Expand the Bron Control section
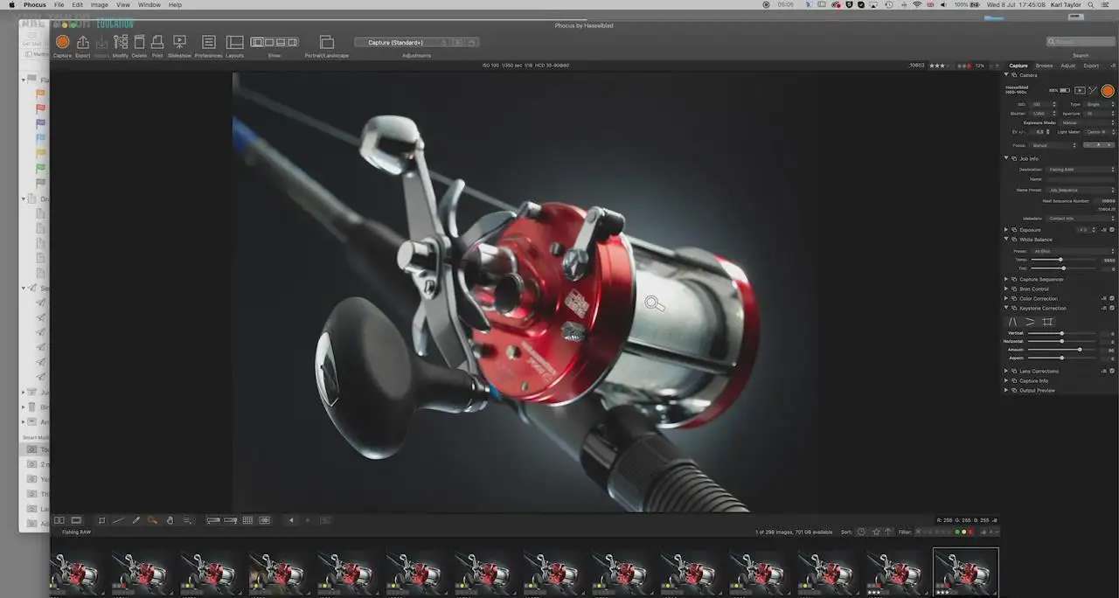This screenshot has width=1119, height=598. [x=1006, y=289]
